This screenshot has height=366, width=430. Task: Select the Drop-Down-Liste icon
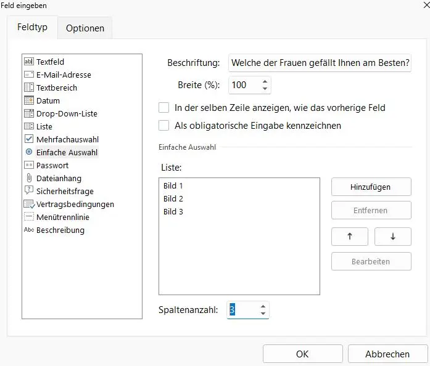pos(29,113)
